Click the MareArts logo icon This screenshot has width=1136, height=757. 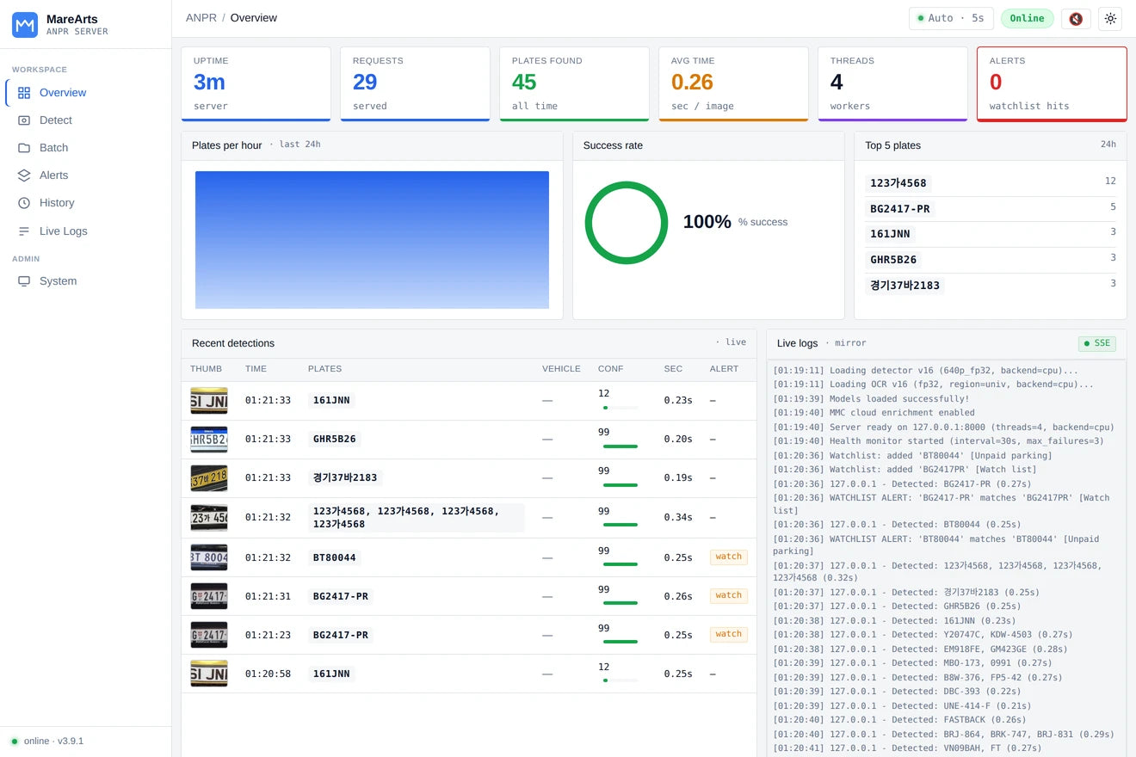[25, 25]
